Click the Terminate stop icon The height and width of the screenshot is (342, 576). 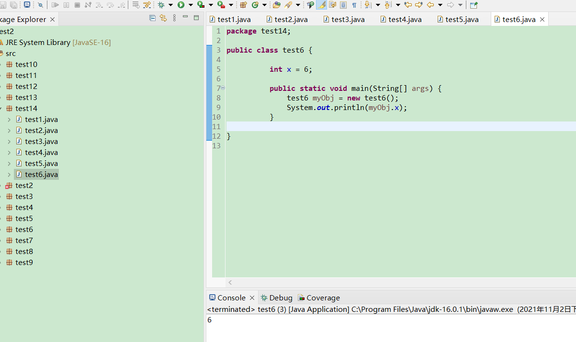(77, 5)
